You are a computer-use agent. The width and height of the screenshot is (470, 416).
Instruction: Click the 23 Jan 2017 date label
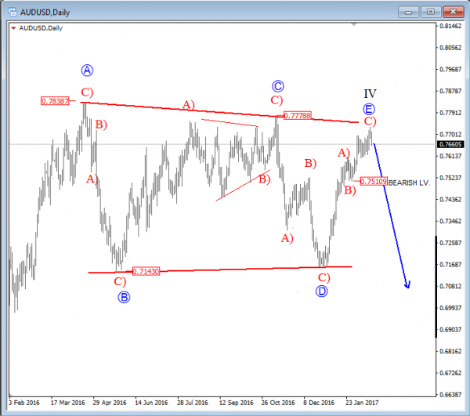point(362,403)
